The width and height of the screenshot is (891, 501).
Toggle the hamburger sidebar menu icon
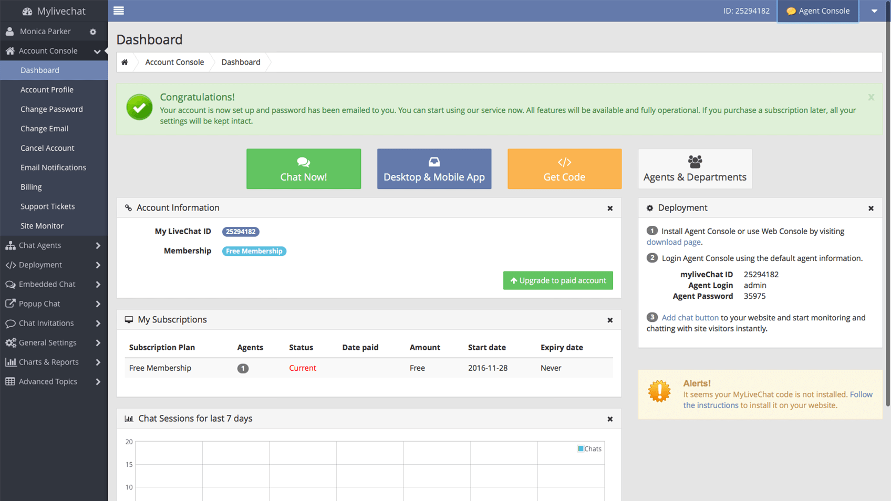[119, 11]
